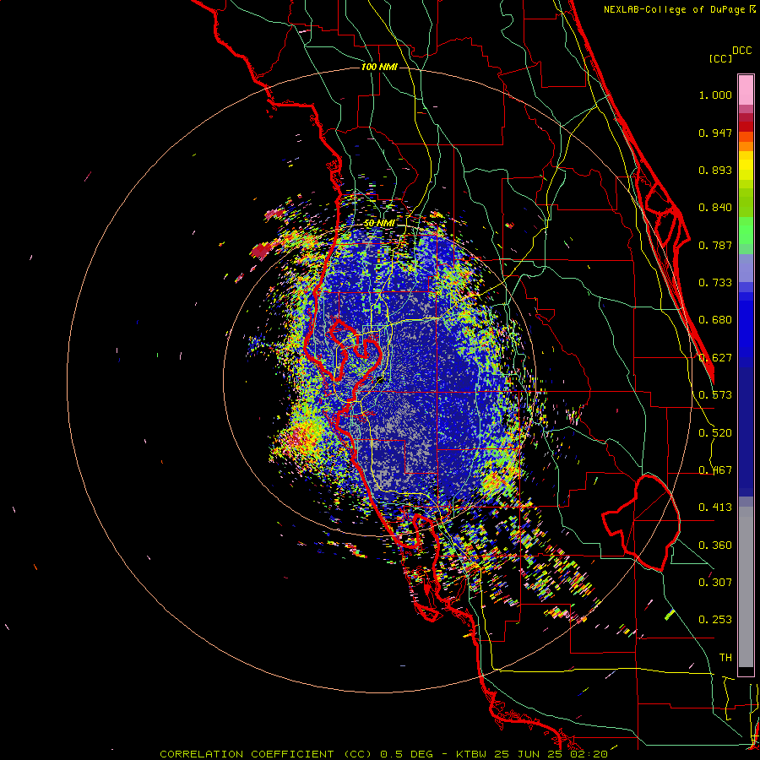Click the 50 NMI range ring label
This screenshot has width=760, height=760.
379,224
